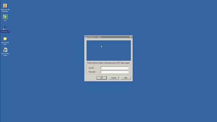The height and width of the screenshot is (122, 217).
Task: Click the Xactimate - Login title text
Action: click(x=94, y=37)
